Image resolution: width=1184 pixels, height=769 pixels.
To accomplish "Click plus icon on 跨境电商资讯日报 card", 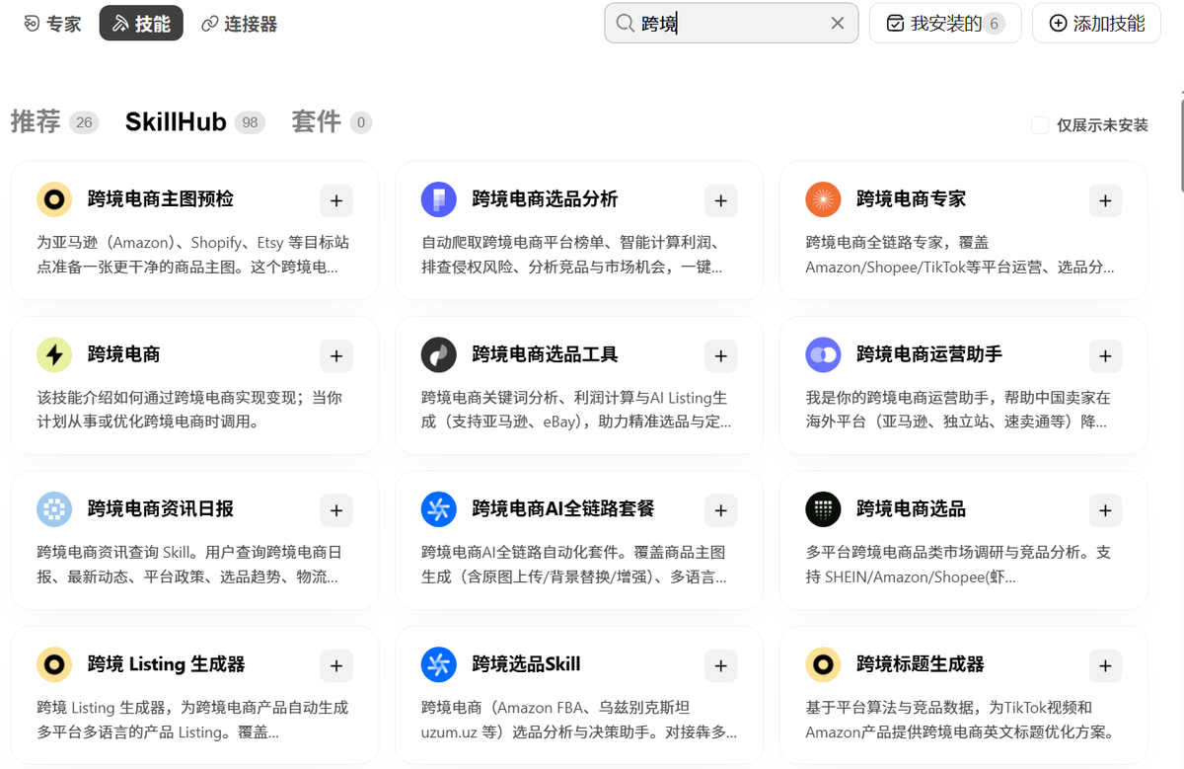I will coord(336,510).
